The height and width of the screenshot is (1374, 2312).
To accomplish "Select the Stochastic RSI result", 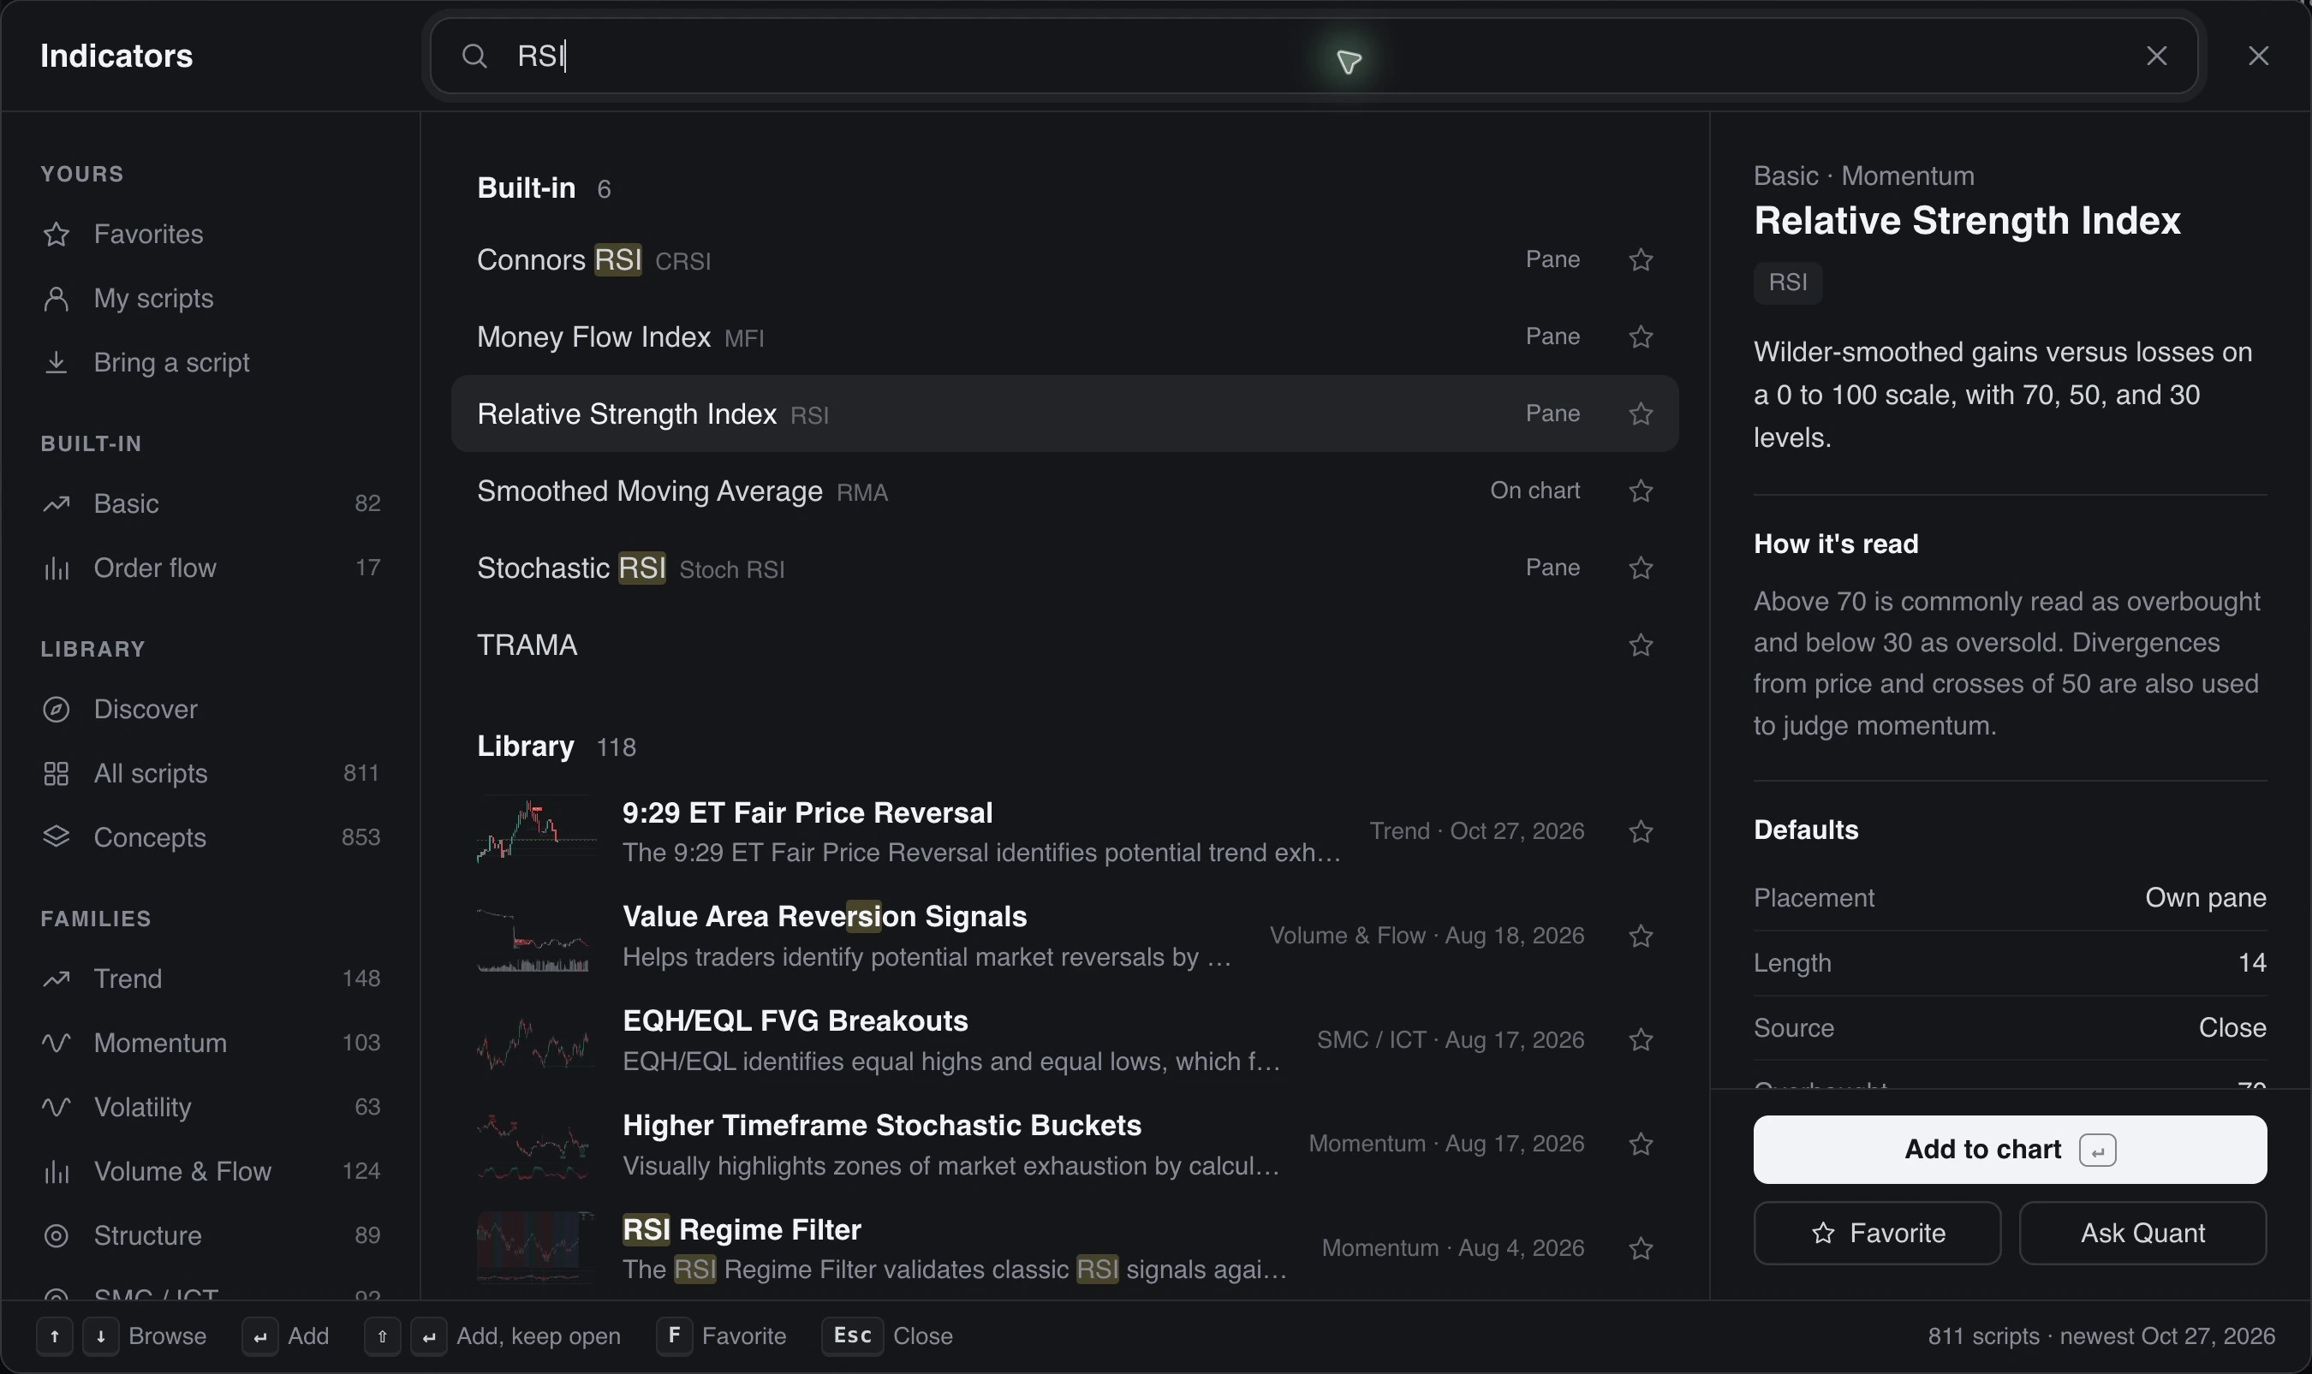I will tap(1064, 567).
